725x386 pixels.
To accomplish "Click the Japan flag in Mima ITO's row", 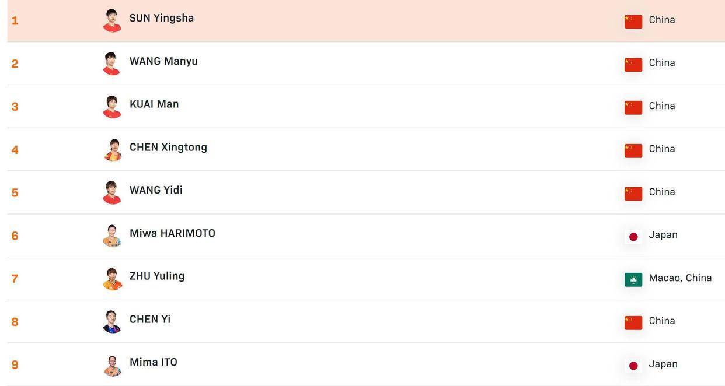I will (633, 366).
